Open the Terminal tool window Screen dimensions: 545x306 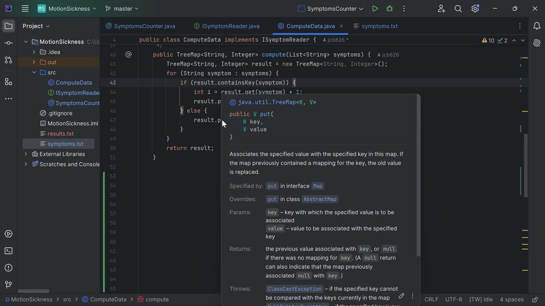tap(8, 251)
